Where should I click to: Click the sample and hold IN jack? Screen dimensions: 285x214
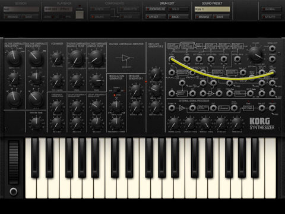coord(172,93)
